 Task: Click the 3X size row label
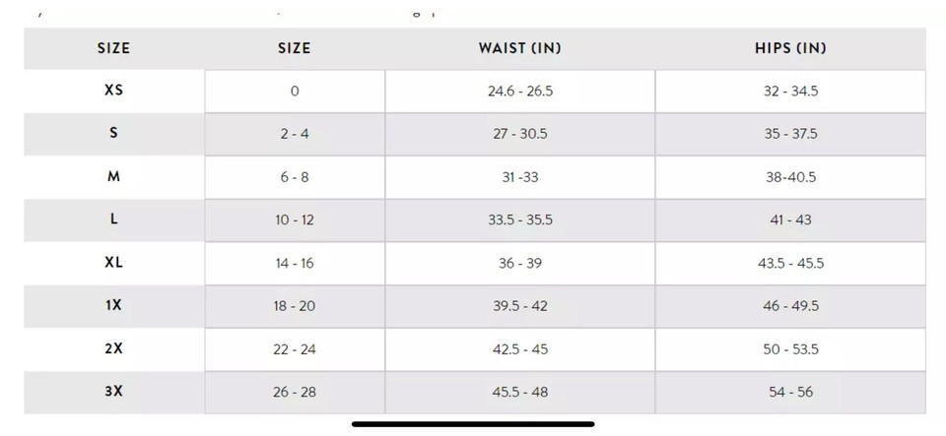coord(113,392)
